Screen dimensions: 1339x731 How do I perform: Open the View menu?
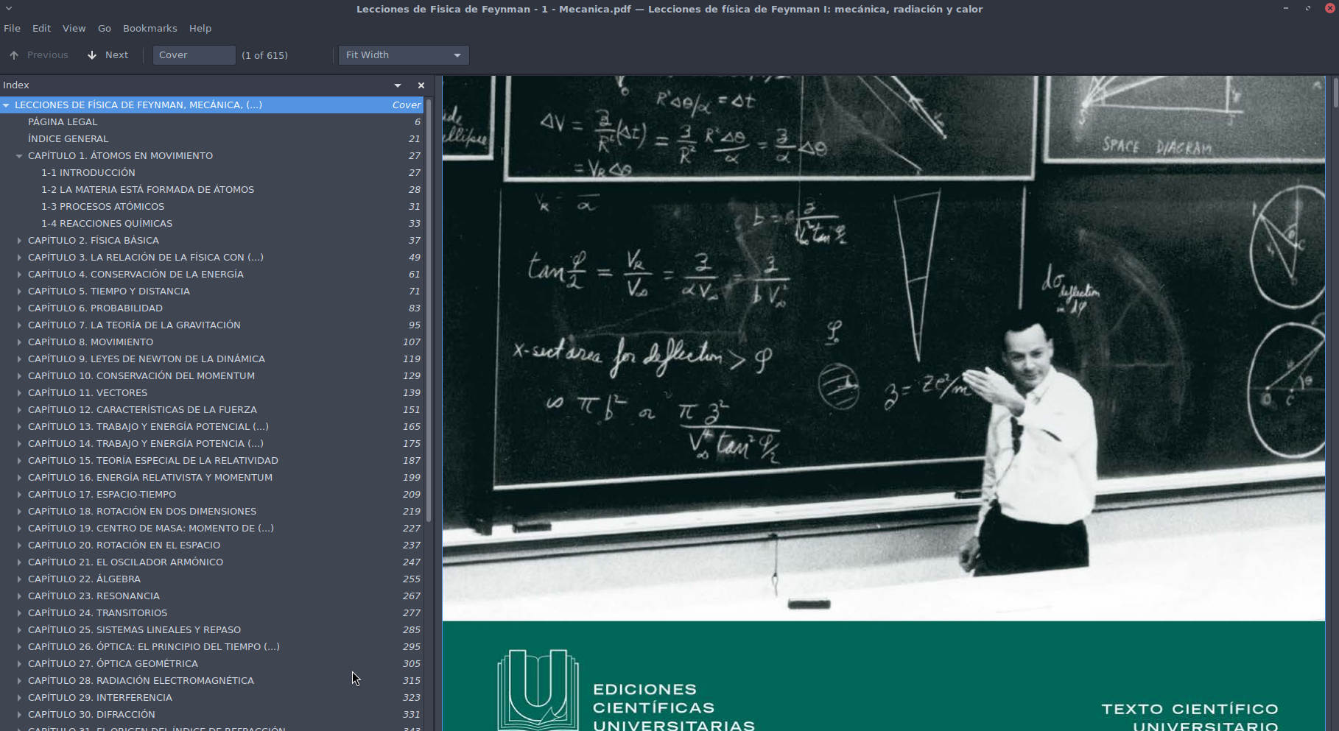pyautogui.click(x=74, y=28)
